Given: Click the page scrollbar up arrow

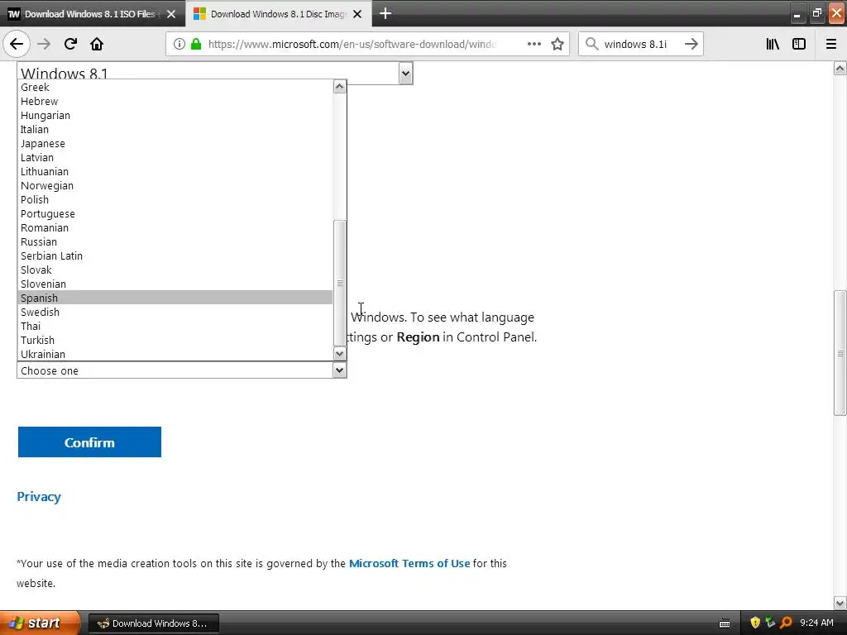Looking at the screenshot, I should (x=840, y=69).
